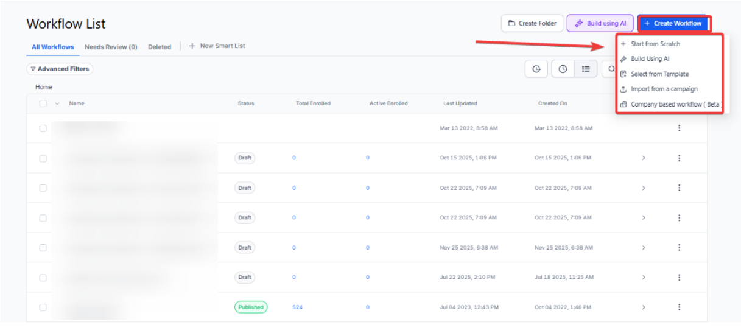Switch to Needs Review tab
Image resolution: width=741 pixels, height=333 pixels.
[111, 47]
